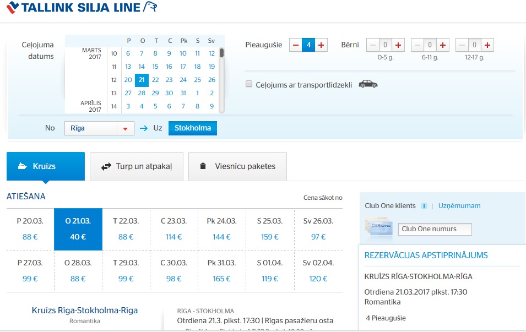Pick departure Sv 26.03. for 97 €

(318, 230)
